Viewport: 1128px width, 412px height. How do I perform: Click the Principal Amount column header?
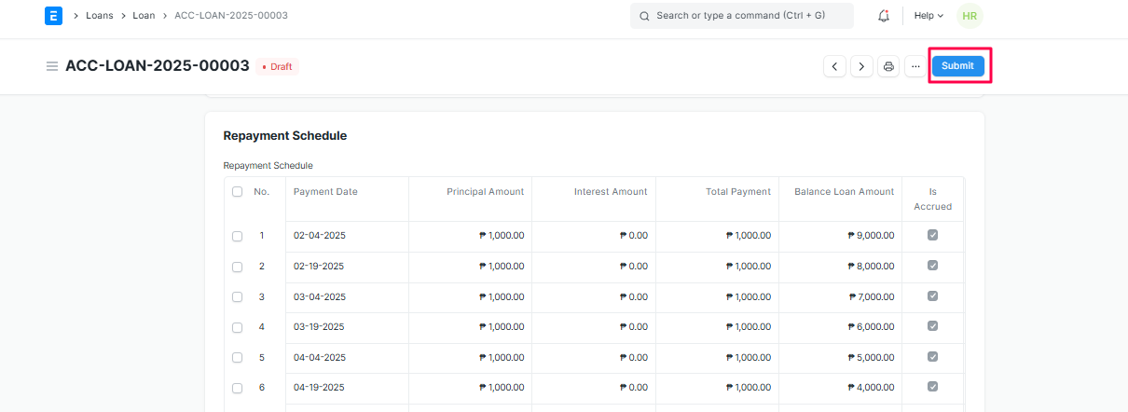pos(485,192)
